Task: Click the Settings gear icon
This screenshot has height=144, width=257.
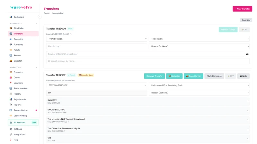Action: 11,129
